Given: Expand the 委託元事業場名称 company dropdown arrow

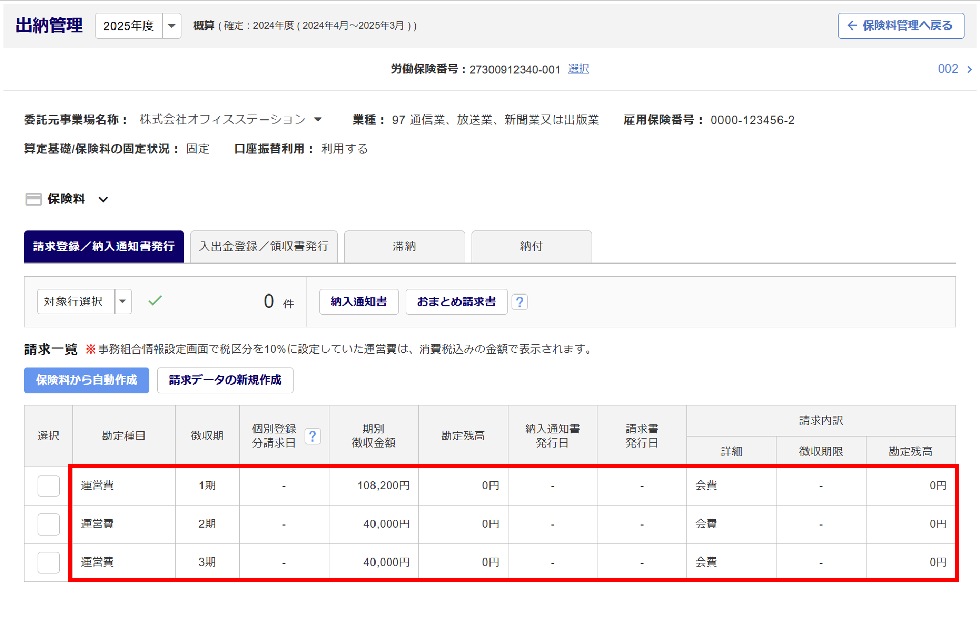Looking at the screenshot, I should click(x=318, y=120).
